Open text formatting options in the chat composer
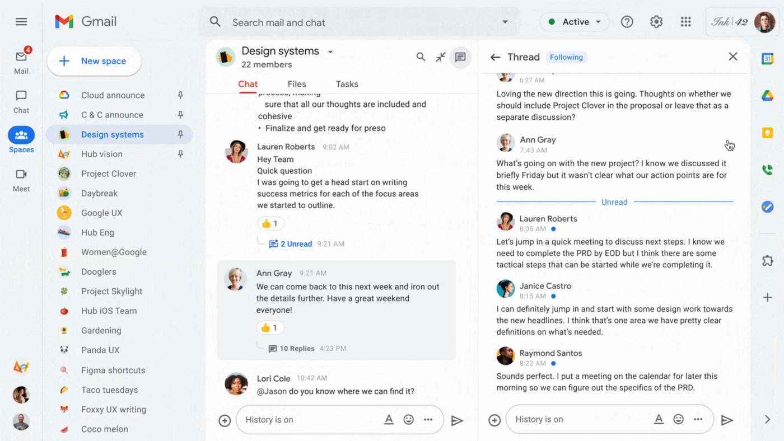Viewport: 784px width, 441px height. click(x=389, y=419)
